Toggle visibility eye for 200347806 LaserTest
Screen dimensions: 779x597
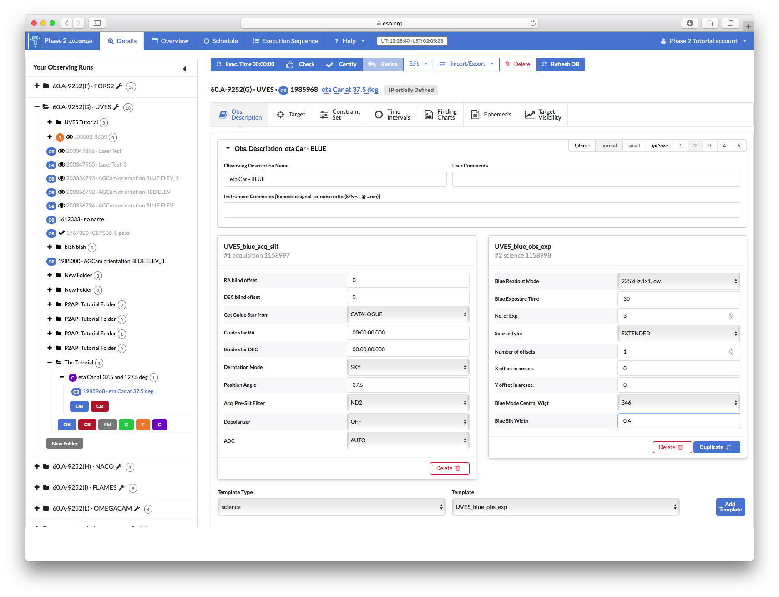pyautogui.click(x=61, y=151)
